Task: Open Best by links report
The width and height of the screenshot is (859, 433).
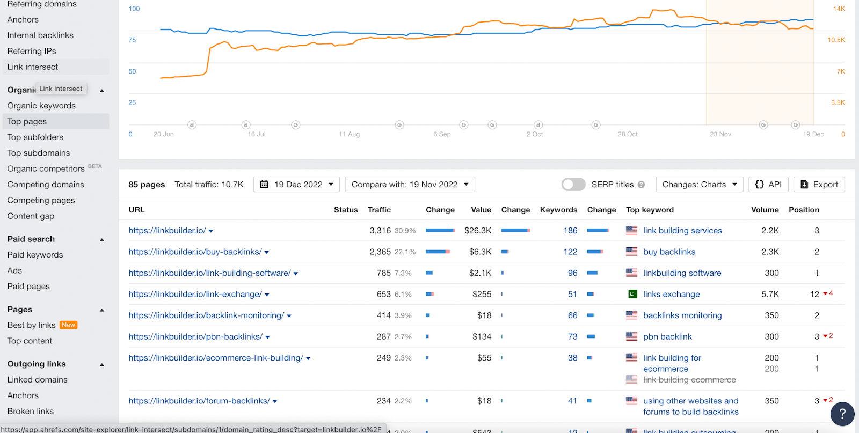Action: coord(31,325)
